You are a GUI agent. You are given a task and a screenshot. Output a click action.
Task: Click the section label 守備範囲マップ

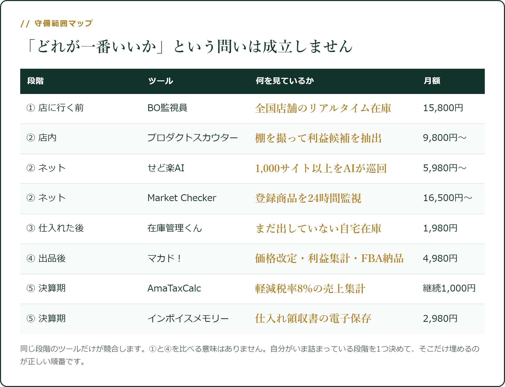(x=64, y=23)
